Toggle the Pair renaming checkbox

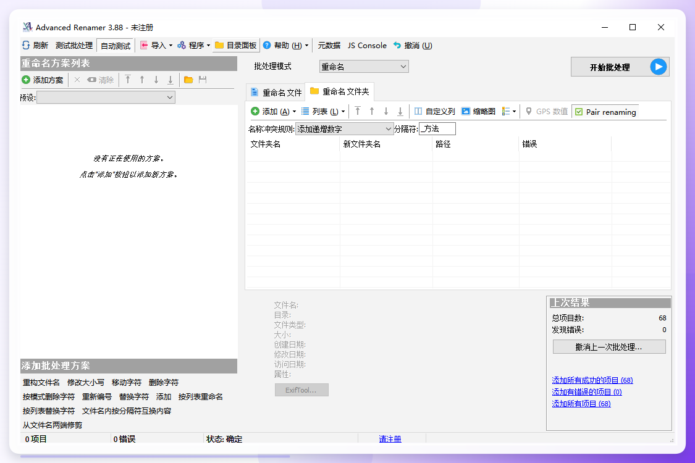(579, 112)
